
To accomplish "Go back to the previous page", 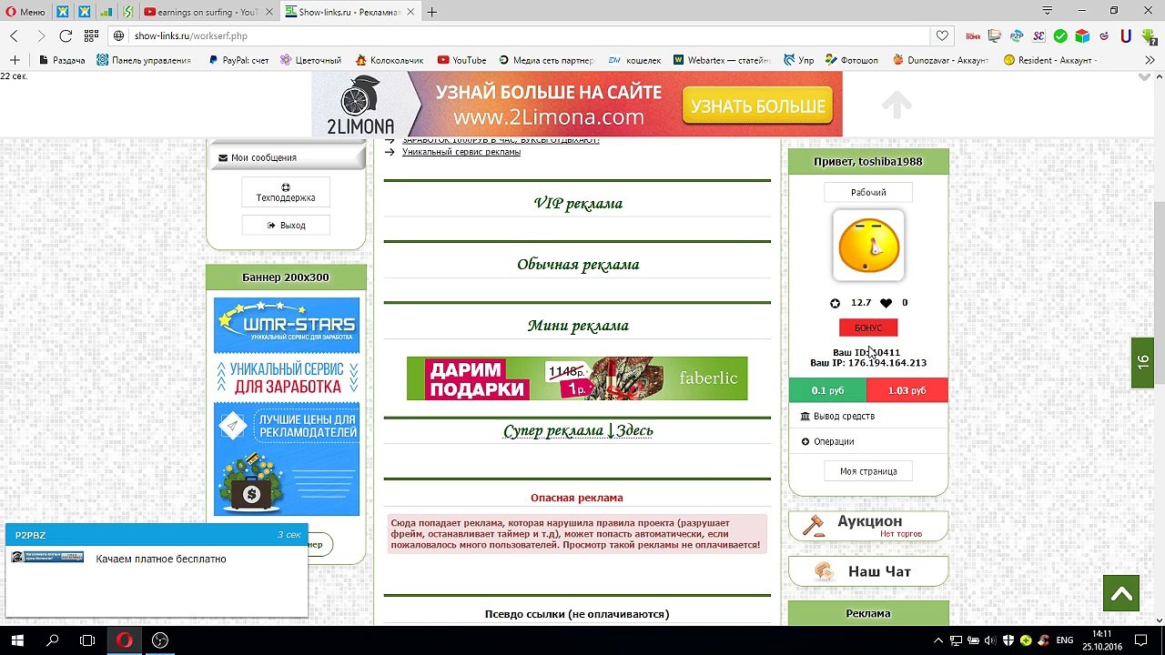I will pyautogui.click(x=14, y=35).
